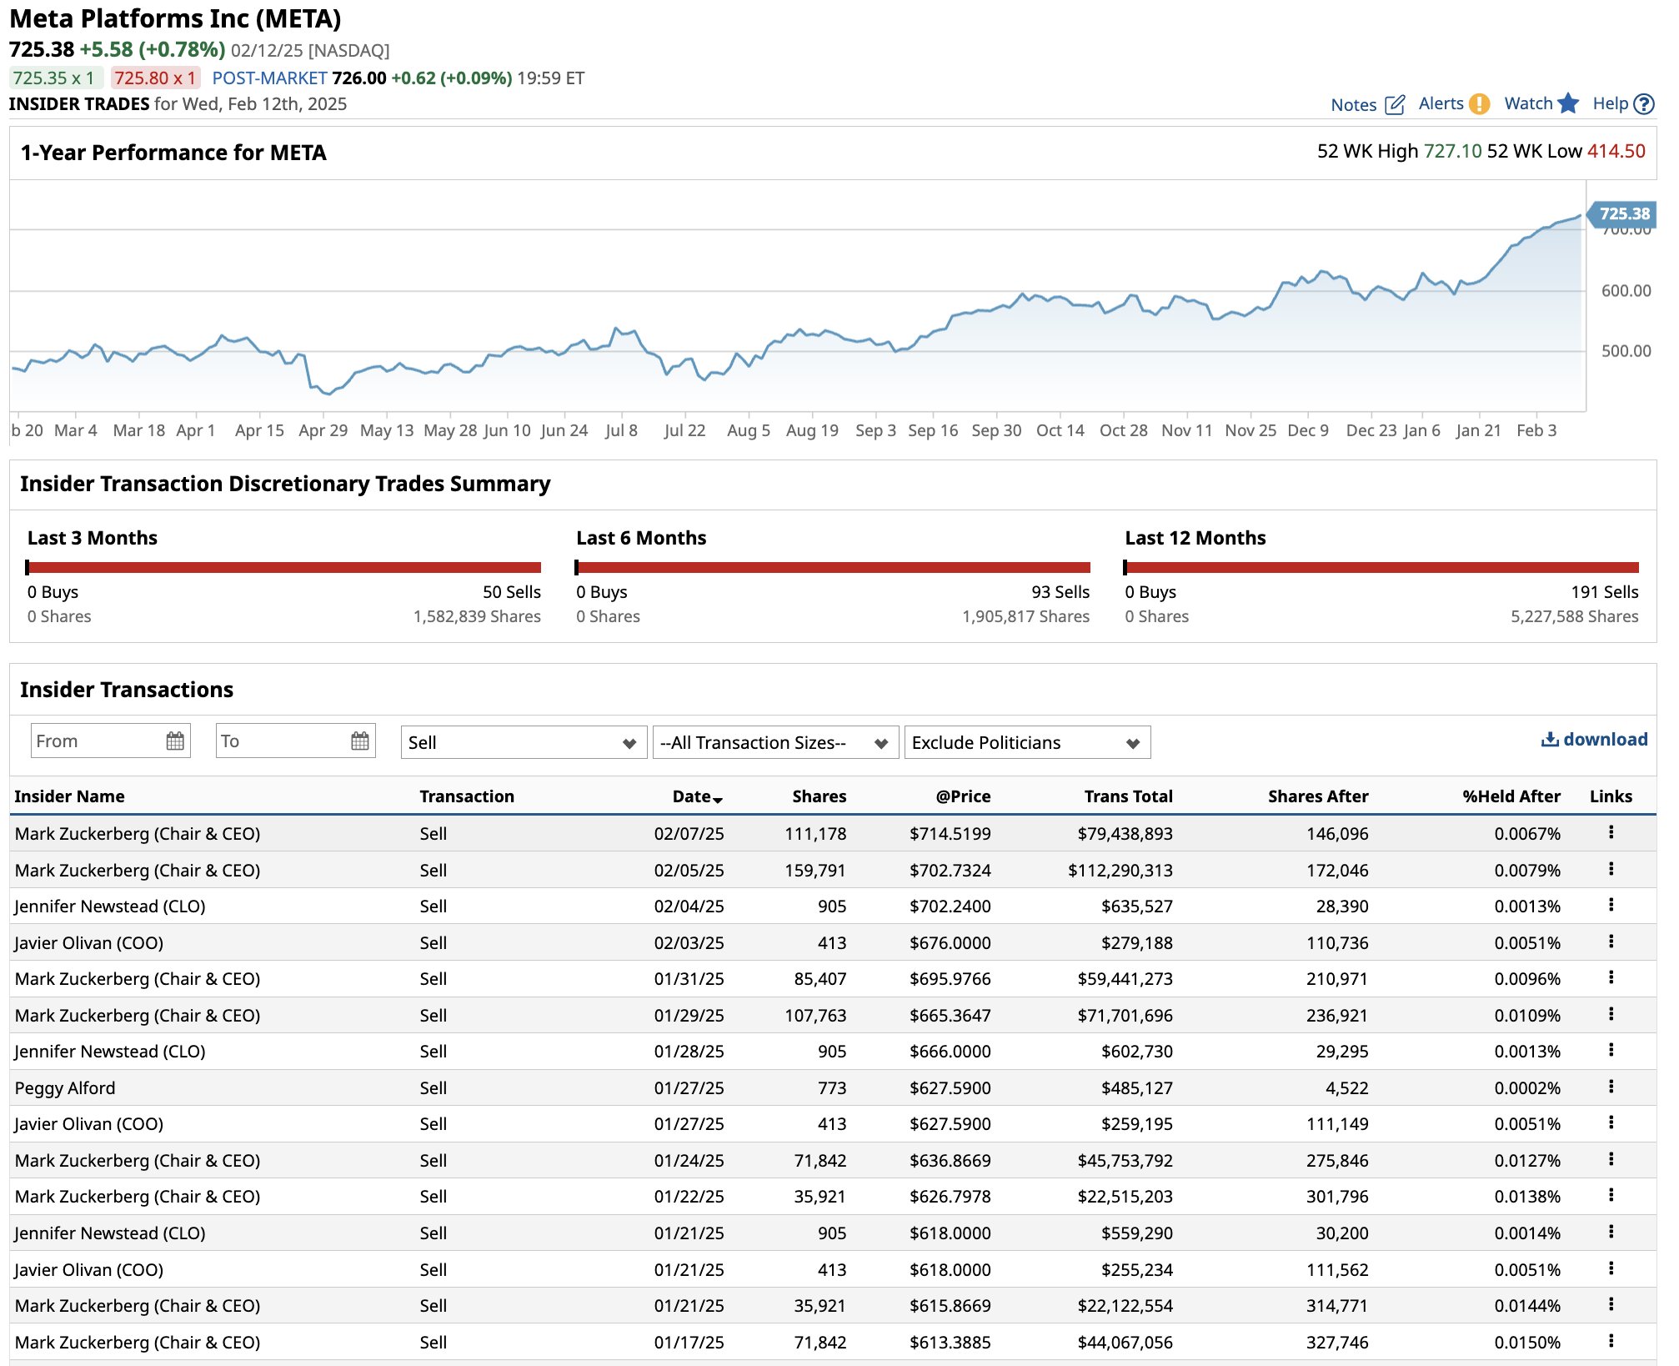Click the Watch link

tap(1528, 103)
